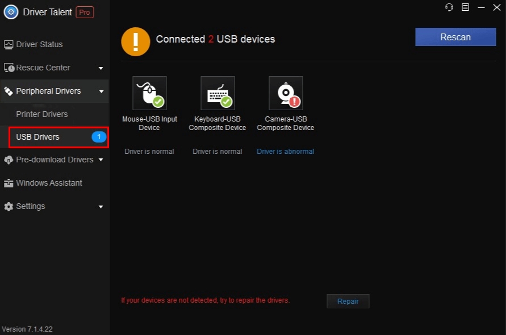Select the Keyboard-USB Composite Device icon

pyautogui.click(x=218, y=93)
